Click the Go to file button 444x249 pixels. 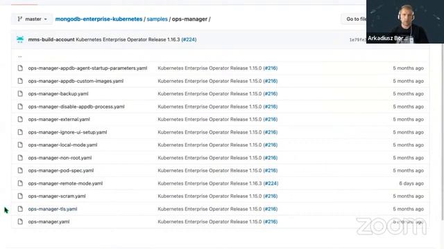point(354,19)
